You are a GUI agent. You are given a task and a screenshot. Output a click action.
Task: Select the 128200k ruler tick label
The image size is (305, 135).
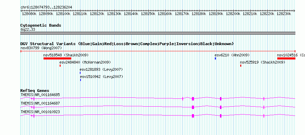point(233,14)
